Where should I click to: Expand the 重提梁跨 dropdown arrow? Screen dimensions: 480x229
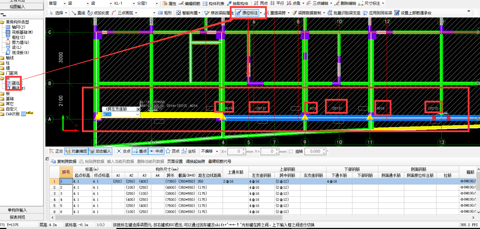pyautogui.click(x=289, y=13)
